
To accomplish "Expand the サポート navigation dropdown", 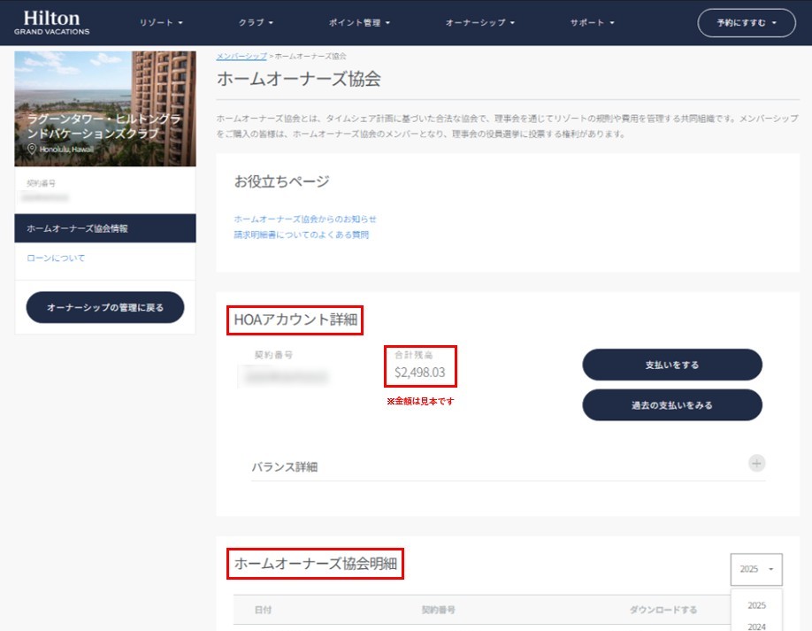I will tap(591, 22).
